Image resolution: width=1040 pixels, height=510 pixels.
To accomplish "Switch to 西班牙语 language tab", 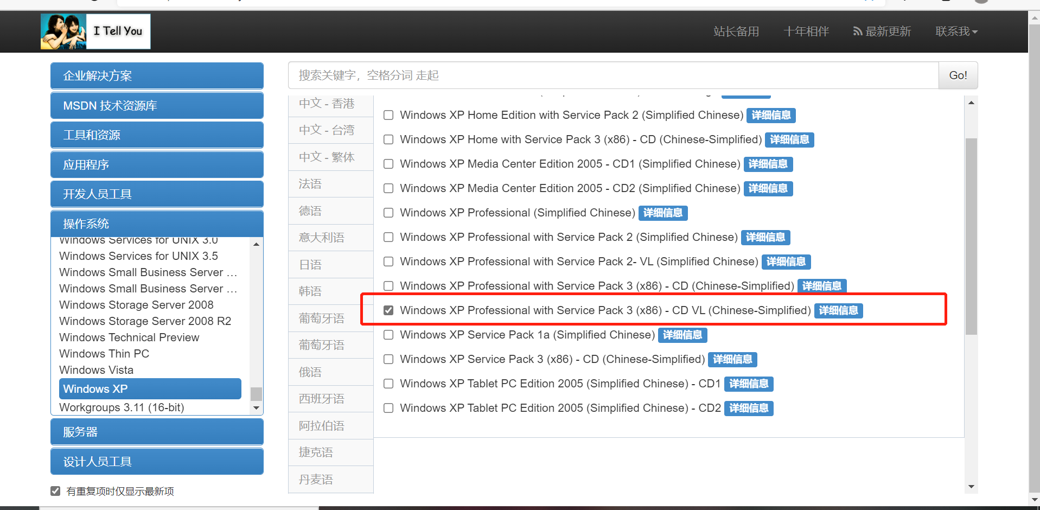I will click(x=331, y=399).
